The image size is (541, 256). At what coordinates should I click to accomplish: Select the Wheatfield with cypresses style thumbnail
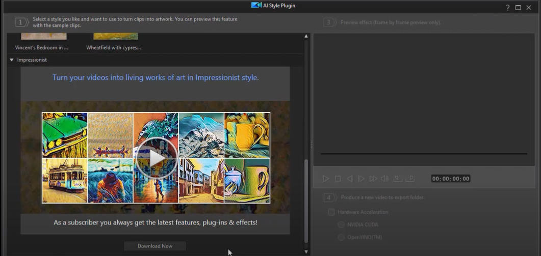pos(116,36)
